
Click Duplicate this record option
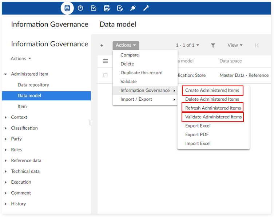point(142,72)
